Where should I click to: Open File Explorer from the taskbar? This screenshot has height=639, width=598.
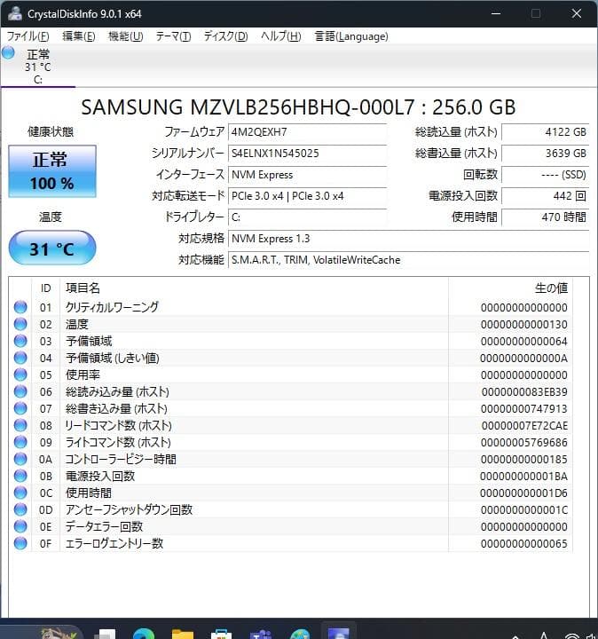(x=183, y=633)
